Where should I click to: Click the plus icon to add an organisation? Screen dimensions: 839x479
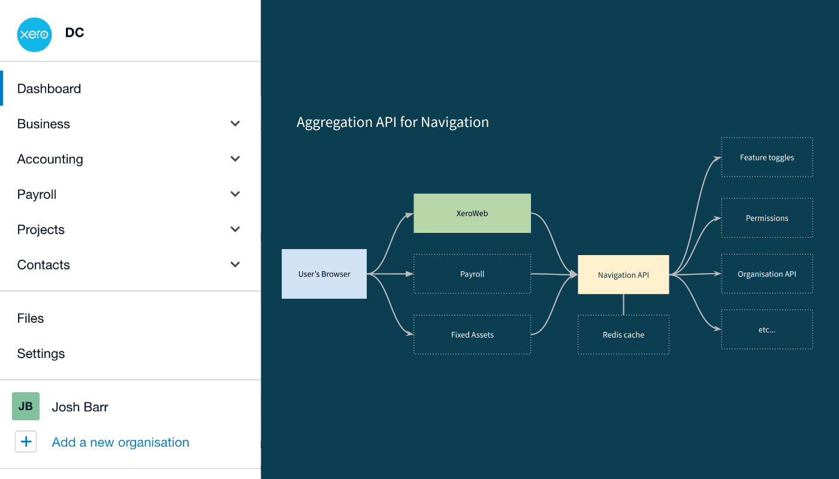coord(26,441)
